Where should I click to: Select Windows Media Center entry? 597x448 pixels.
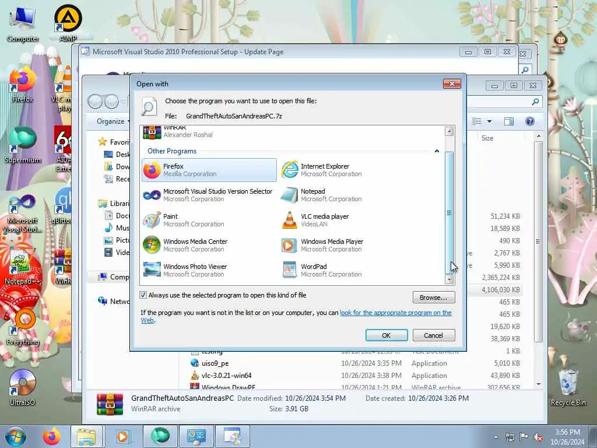[209, 246]
